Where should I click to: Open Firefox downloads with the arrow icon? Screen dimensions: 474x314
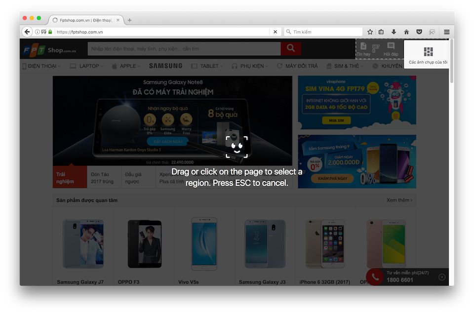[394, 31]
